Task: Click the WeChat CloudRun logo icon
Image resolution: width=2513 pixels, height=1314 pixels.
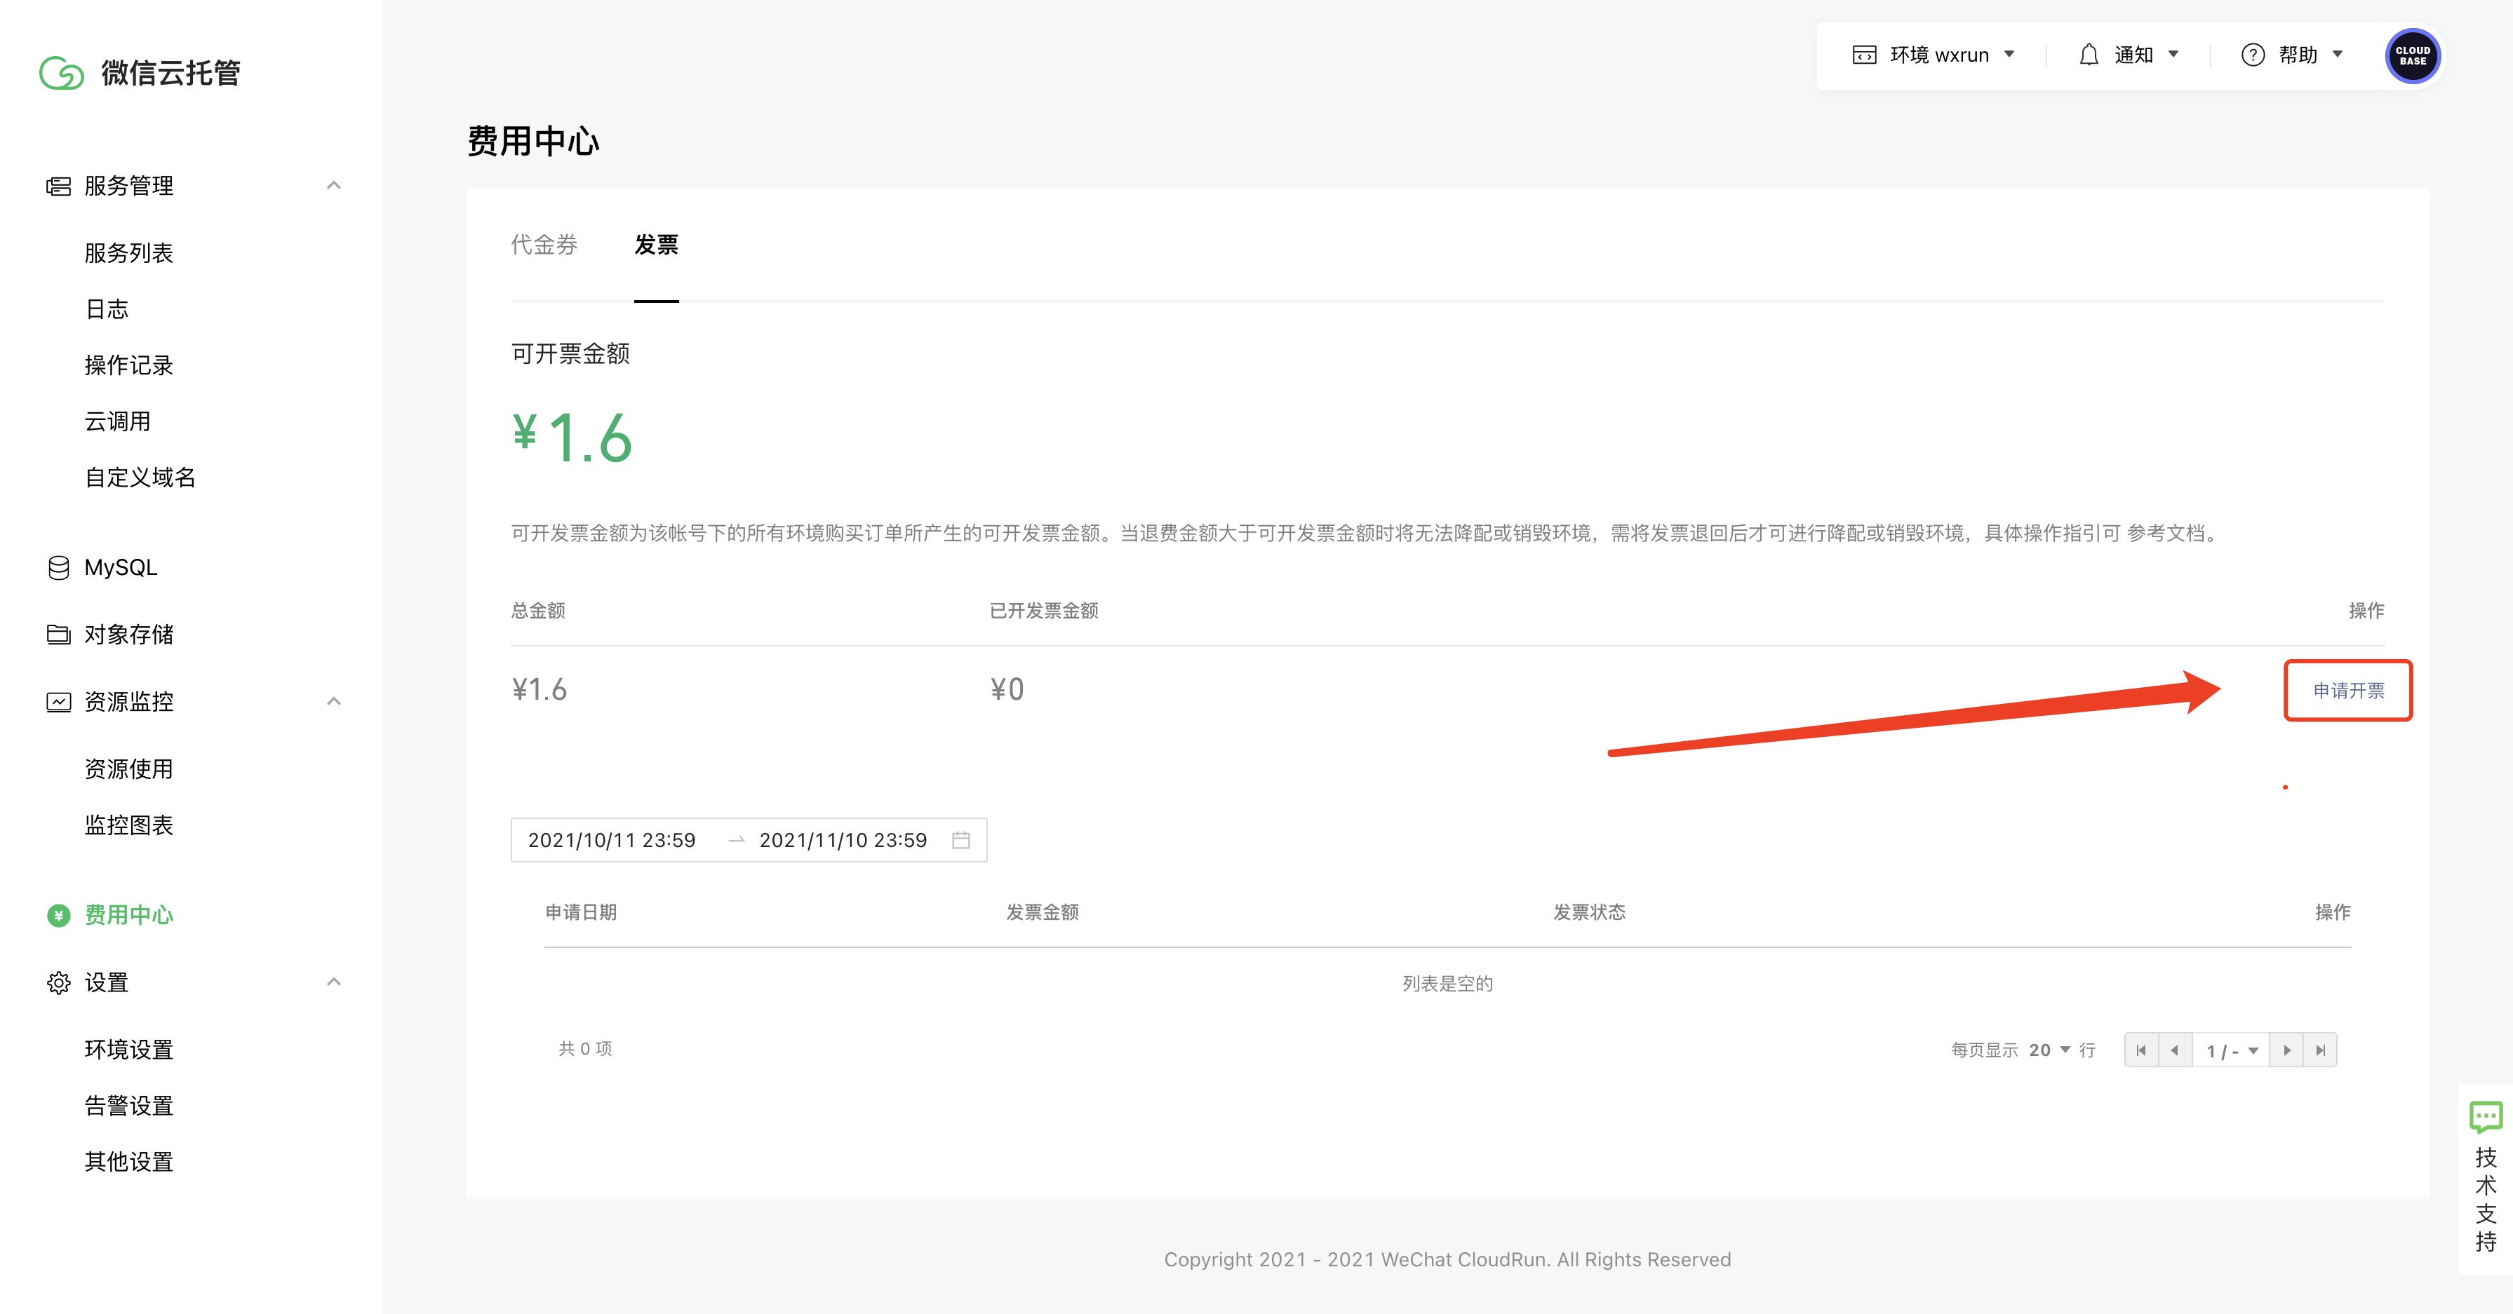Action: pyautogui.click(x=62, y=73)
